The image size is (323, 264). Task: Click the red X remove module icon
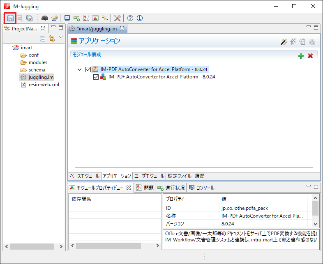(310, 56)
